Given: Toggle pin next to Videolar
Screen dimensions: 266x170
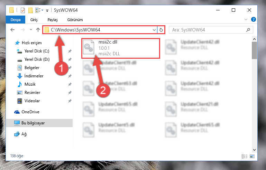Looking at the screenshot, I should point(70,101).
